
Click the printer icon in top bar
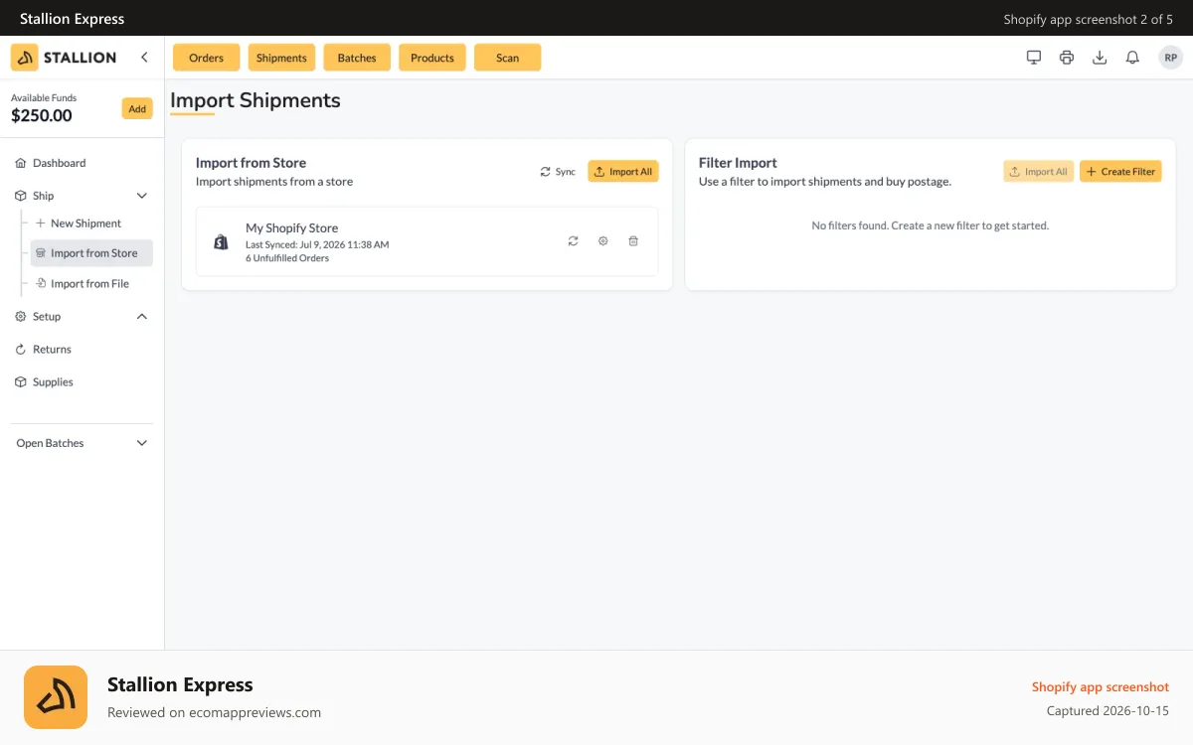pos(1067,58)
